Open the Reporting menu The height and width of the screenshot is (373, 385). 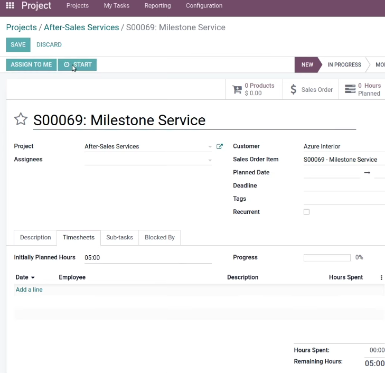(x=157, y=6)
